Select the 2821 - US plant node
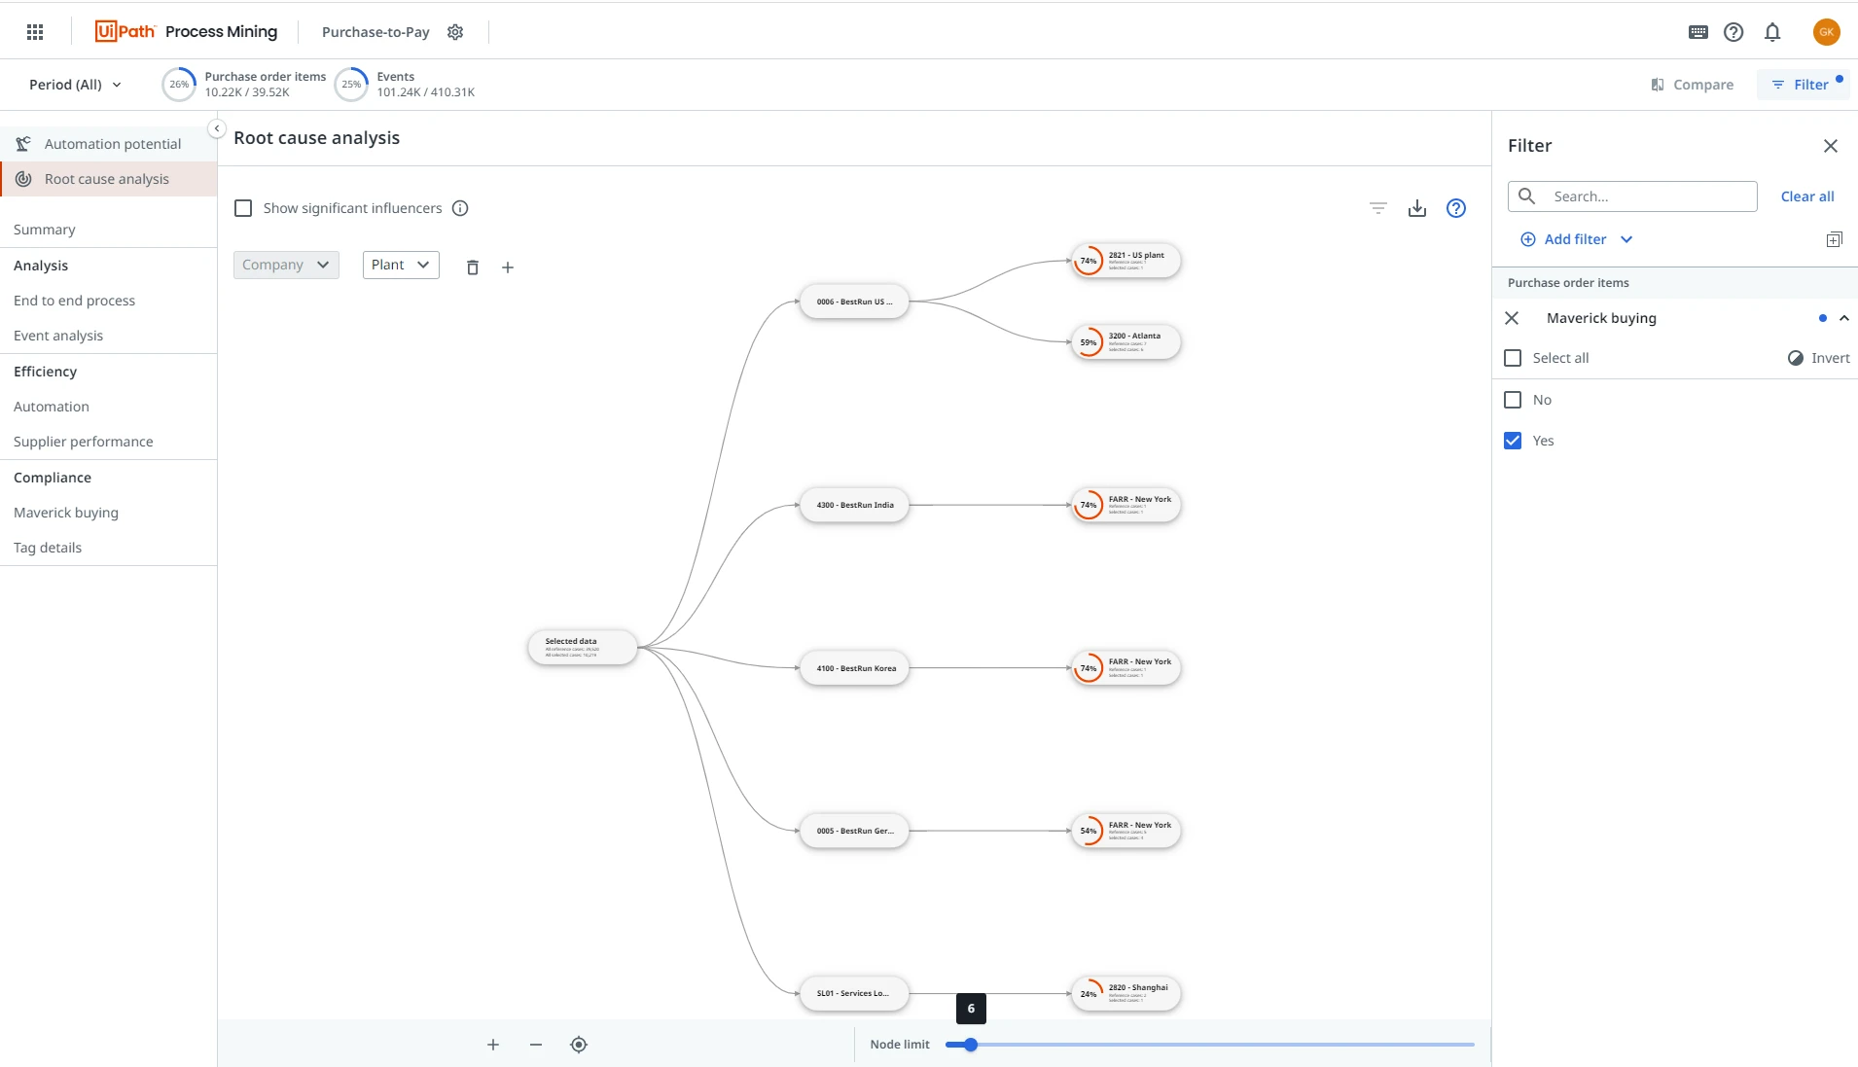 click(x=1126, y=261)
